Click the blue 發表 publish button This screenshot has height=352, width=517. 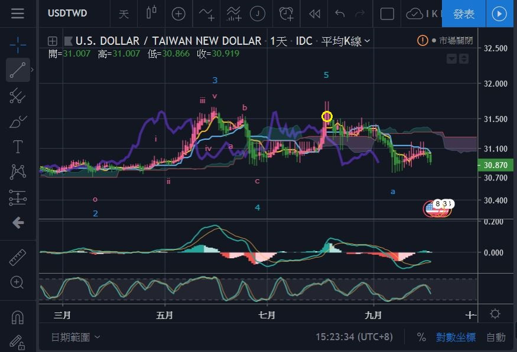[463, 14]
